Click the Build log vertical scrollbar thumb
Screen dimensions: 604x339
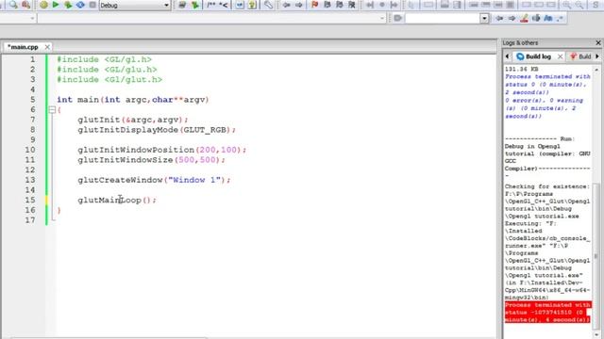coord(596,255)
